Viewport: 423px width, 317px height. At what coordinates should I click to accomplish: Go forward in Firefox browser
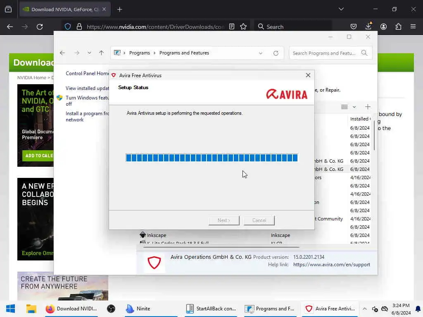[x=24, y=27]
